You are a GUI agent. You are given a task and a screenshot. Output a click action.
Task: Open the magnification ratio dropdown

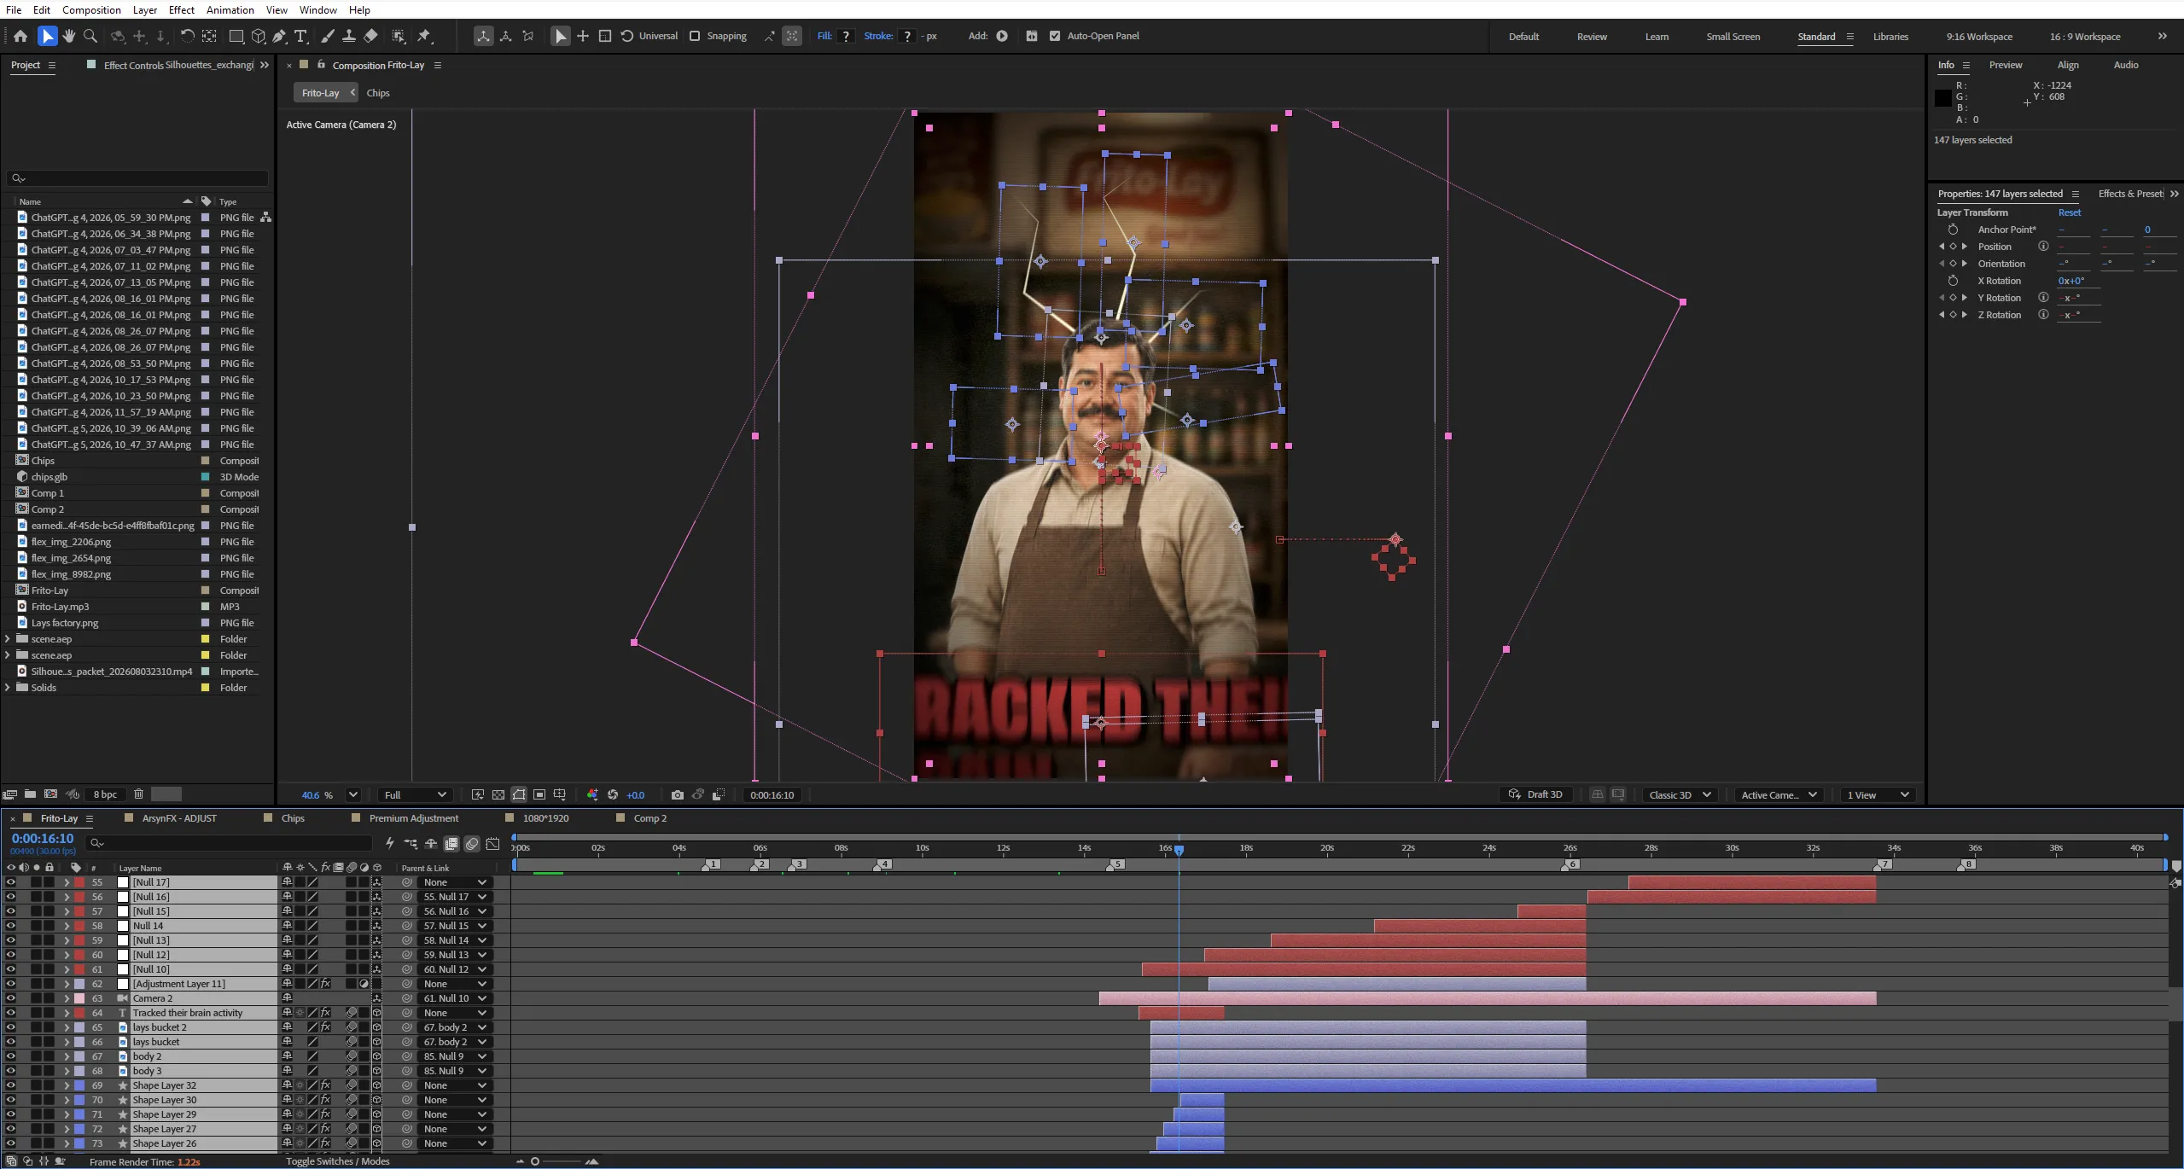(352, 794)
